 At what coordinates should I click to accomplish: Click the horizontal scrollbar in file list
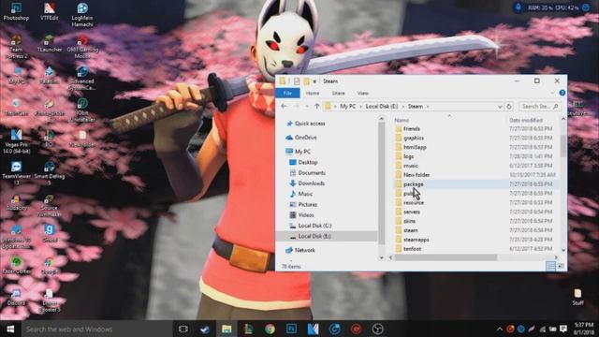tap(446, 258)
